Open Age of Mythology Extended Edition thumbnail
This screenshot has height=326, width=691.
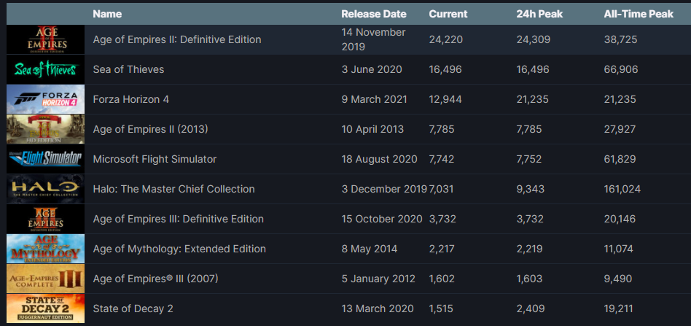point(45,249)
